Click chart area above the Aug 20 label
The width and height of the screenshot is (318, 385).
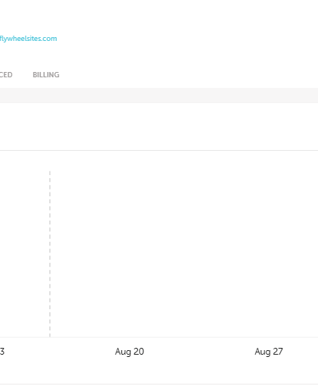point(129,252)
